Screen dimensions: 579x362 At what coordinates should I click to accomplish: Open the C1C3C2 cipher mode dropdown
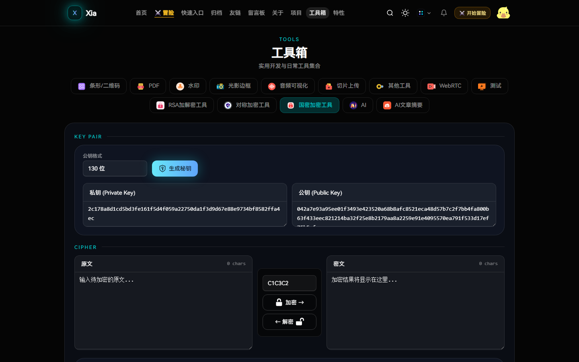[289, 283]
